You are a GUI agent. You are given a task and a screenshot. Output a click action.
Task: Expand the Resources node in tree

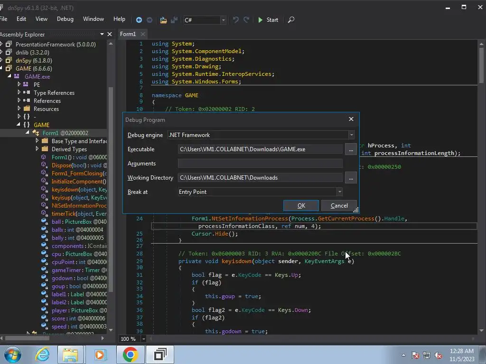click(19, 109)
